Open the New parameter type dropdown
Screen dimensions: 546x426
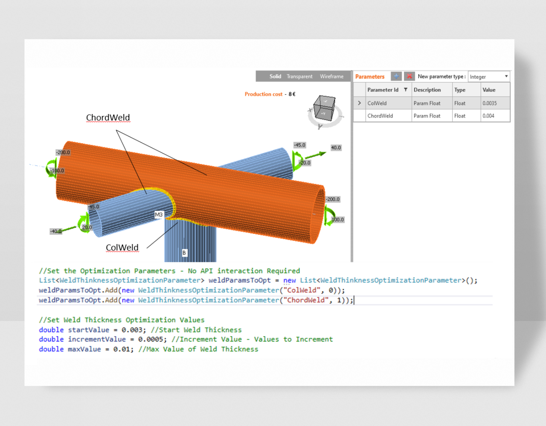489,77
